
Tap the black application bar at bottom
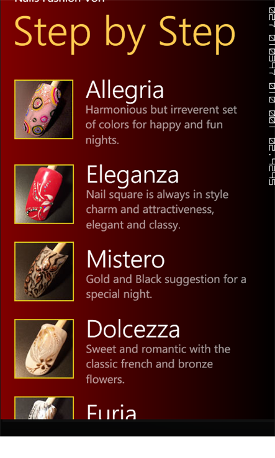[x=137, y=428]
